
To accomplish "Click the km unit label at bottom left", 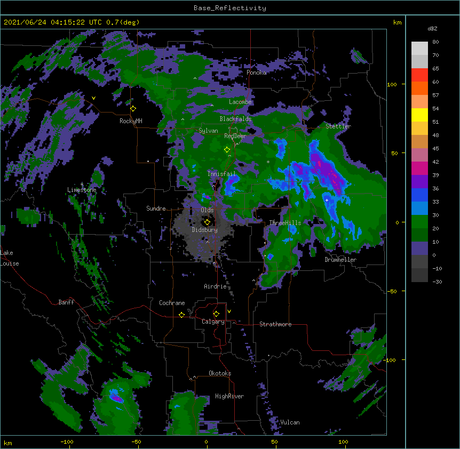I will (x=8, y=443).
